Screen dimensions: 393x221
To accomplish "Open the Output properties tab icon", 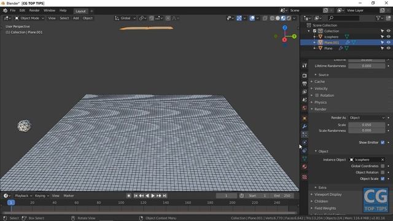I will (305, 83).
